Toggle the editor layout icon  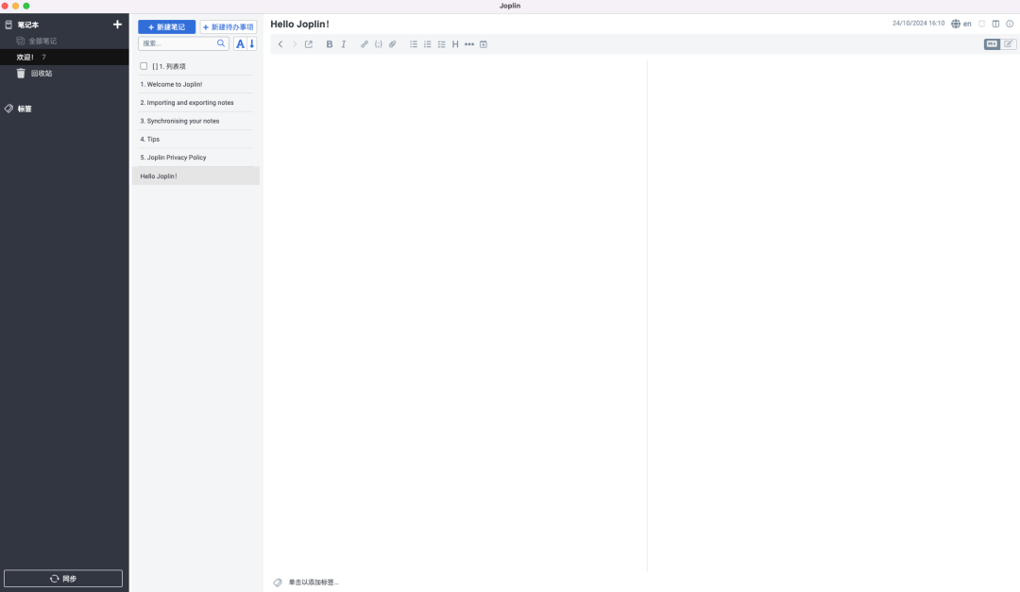[995, 24]
